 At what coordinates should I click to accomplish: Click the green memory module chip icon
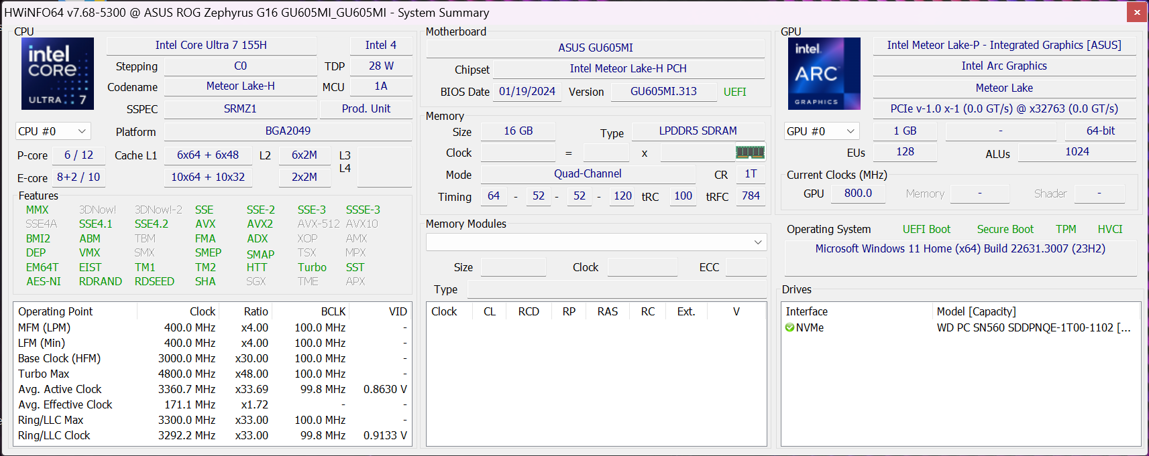pyautogui.click(x=750, y=153)
